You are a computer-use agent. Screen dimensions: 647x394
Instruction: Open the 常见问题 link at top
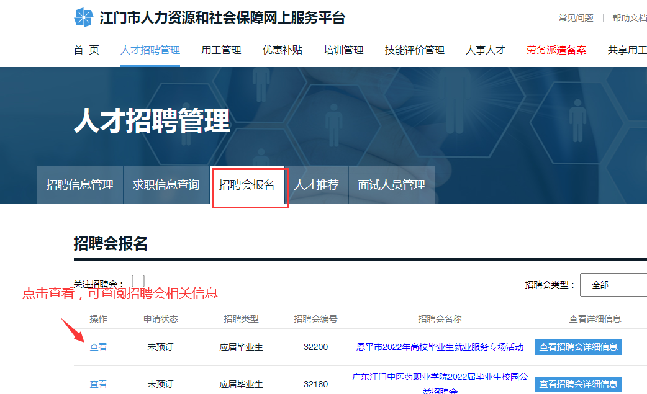[x=576, y=18]
